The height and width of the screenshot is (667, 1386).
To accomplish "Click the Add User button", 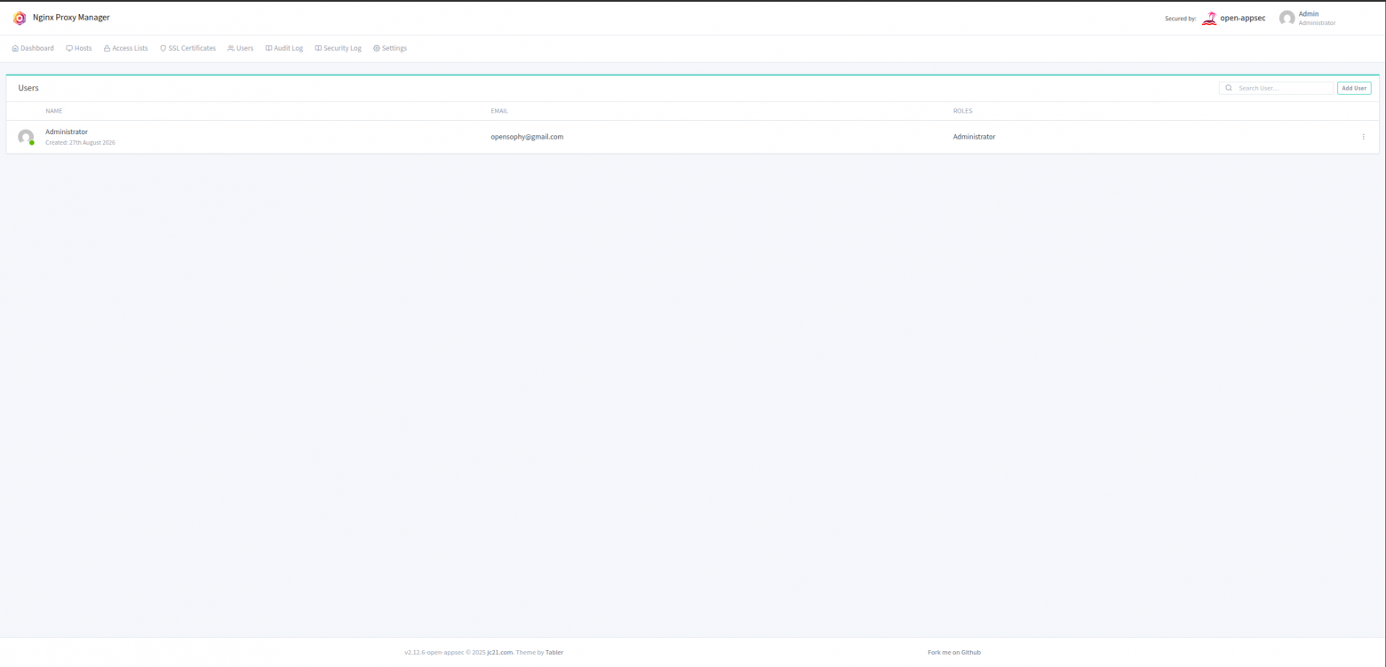I will pos(1354,88).
